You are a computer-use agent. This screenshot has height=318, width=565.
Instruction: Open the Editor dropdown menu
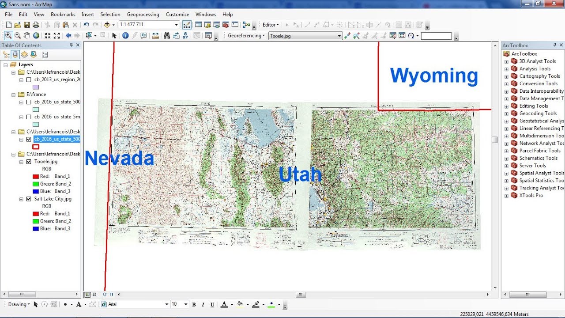[271, 25]
